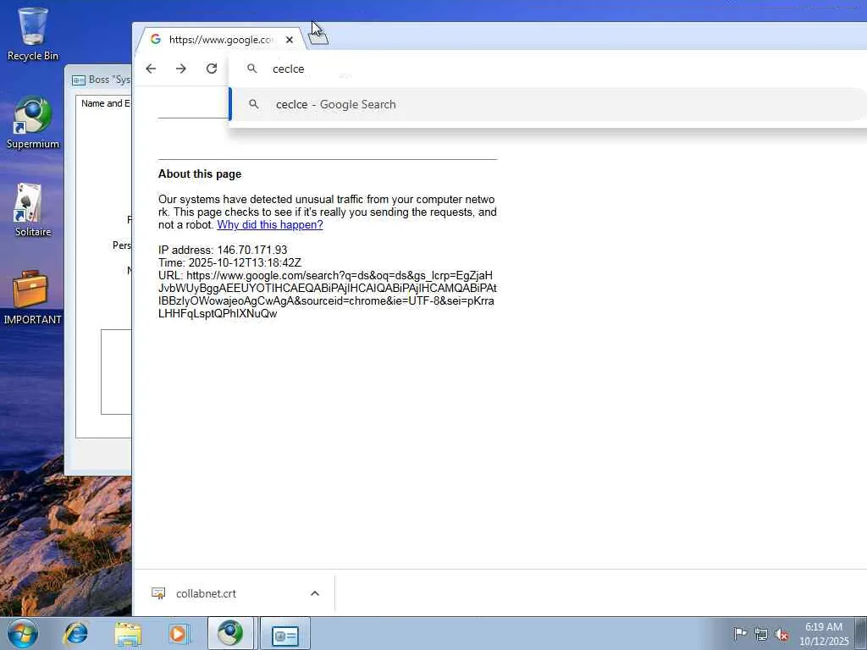Open network status tray icon

point(761,634)
